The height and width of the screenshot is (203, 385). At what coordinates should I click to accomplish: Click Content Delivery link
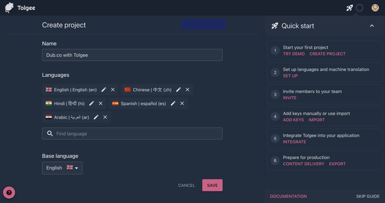point(304,164)
